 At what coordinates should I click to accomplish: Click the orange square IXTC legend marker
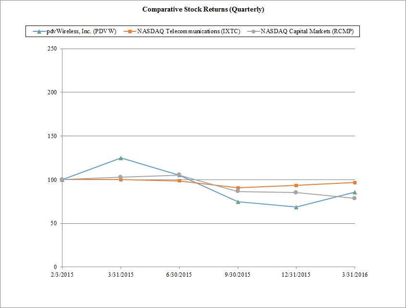[x=129, y=31]
